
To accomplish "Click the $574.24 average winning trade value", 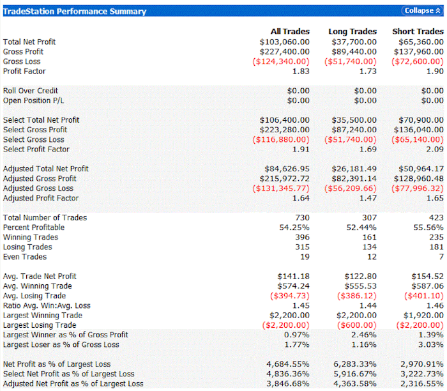I will [293, 286].
